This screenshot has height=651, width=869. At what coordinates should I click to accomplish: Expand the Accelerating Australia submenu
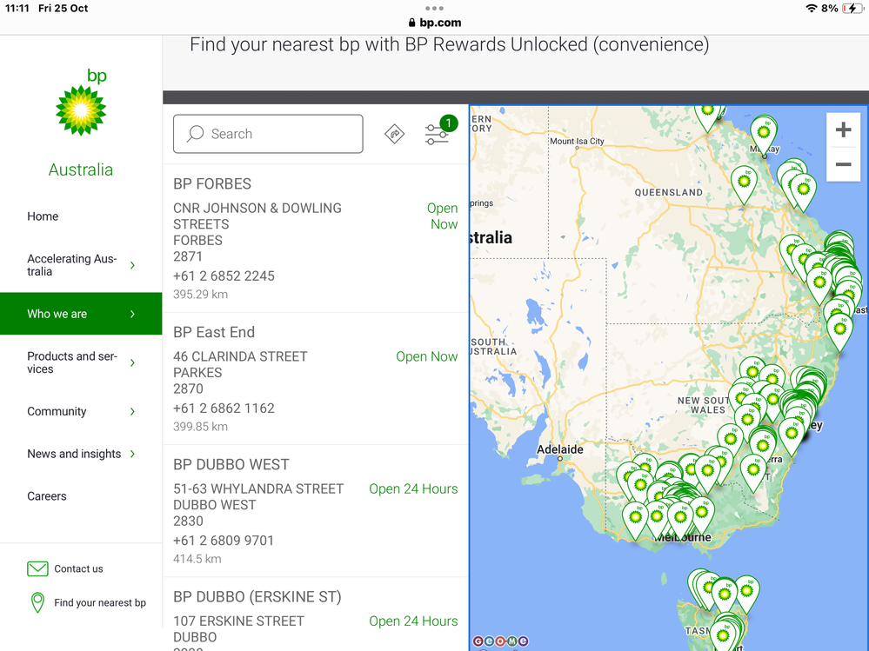(x=132, y=265)
